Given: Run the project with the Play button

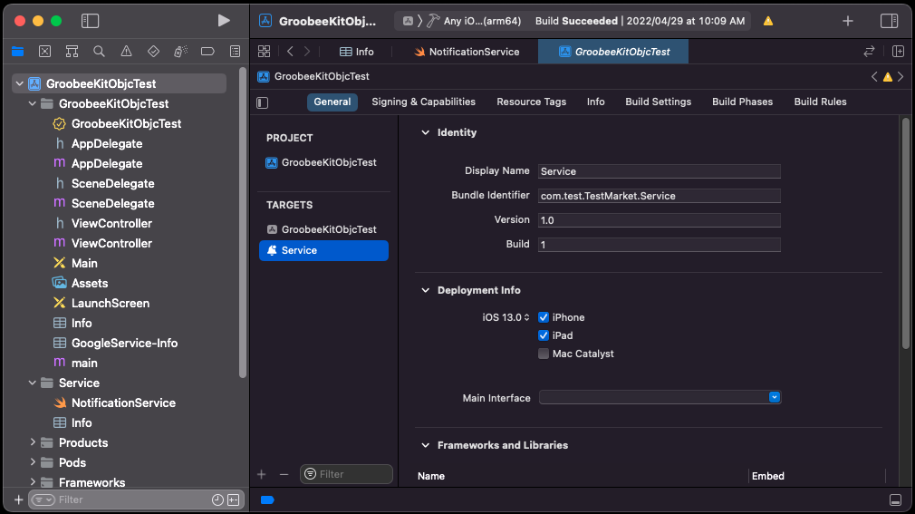Looking at the screenshot, I should coord(224,21).
